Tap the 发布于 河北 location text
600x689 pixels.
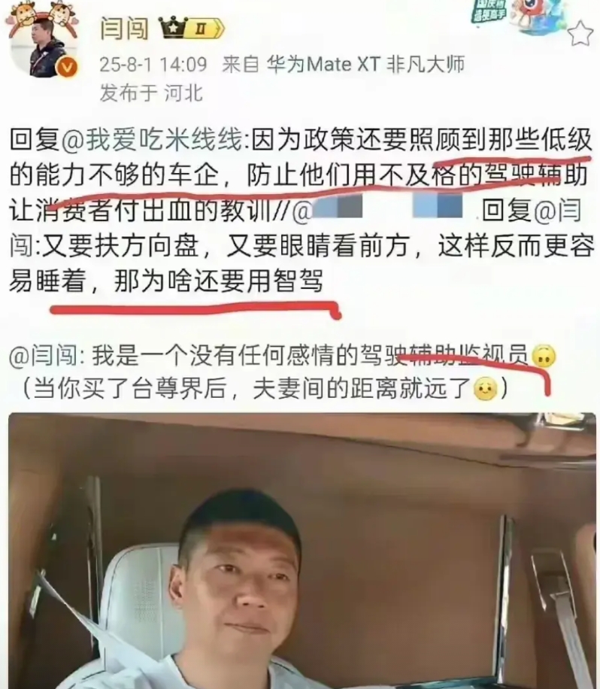[x=151, y=93]
